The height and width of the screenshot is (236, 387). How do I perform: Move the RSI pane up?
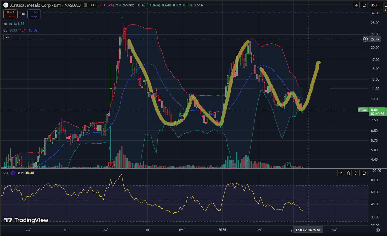point(341,173)
